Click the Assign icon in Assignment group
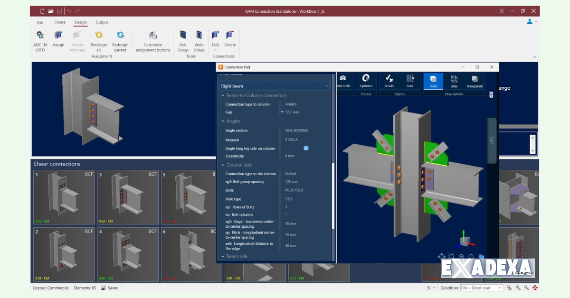The image size is (570, 298). point(58,40)
